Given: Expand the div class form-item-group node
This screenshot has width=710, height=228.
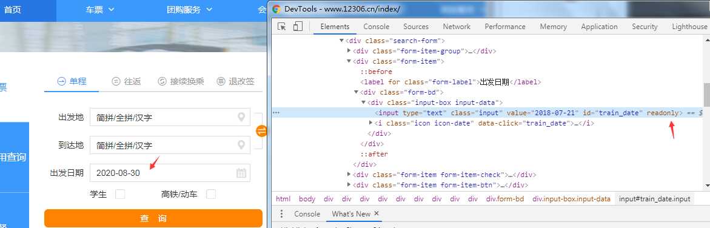Looking at the screenshot, I should (x=349, y=51).
